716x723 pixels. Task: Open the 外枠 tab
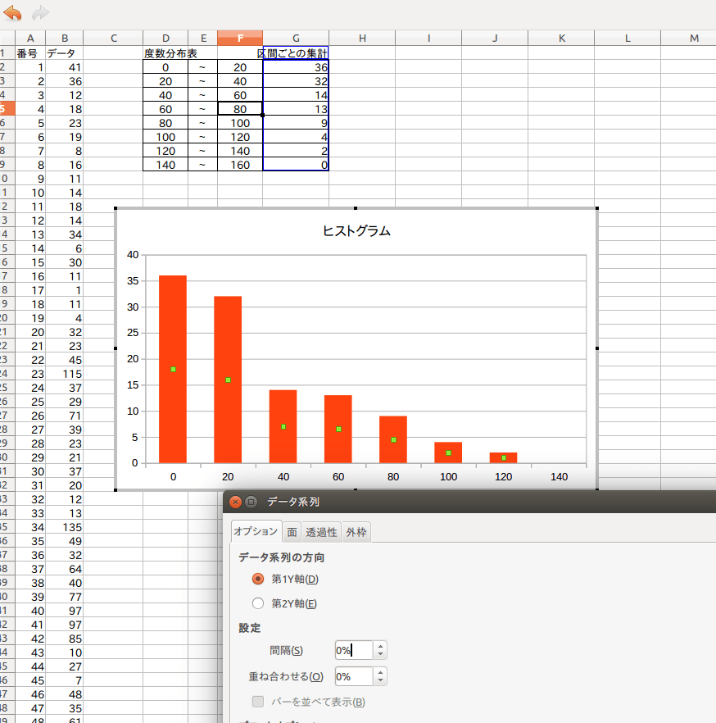point(356,532)
